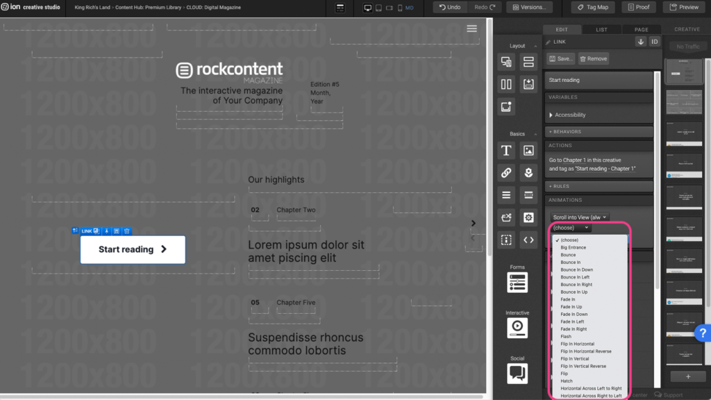711x400 pixels.
Task: Delete the selected link via trash icon
Action: [x=127, y=231]
